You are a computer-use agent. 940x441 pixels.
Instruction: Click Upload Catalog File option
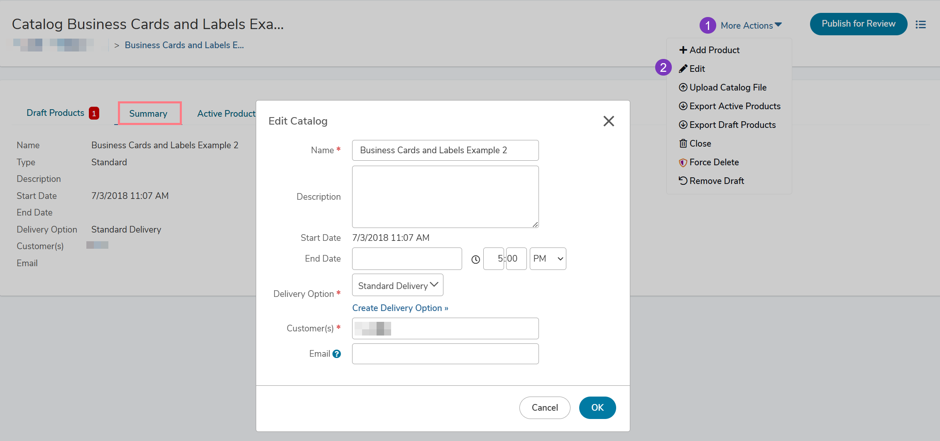pyautogui.click(x=727, y=88)
